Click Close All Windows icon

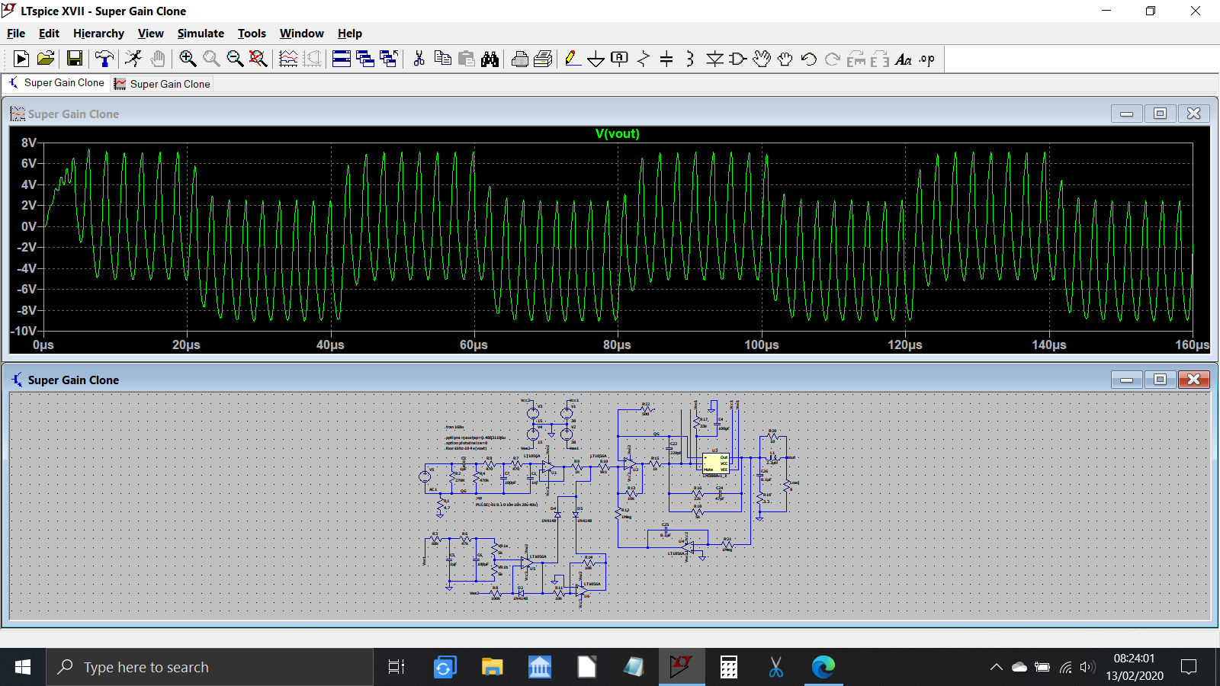(389, 59)
